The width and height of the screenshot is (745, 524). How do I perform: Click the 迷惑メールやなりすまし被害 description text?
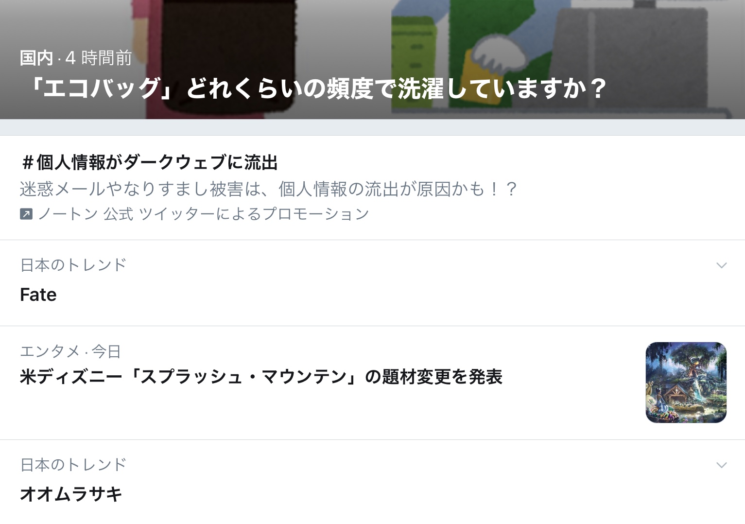pos(269,189)
